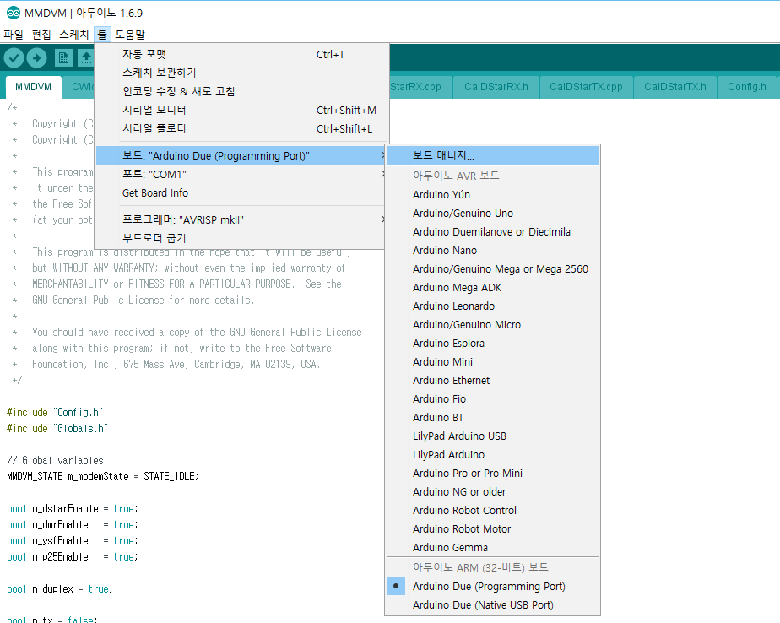Select Arduino Nano board
The height and width of the screenshot is (623, 780).
coord(492,250)
